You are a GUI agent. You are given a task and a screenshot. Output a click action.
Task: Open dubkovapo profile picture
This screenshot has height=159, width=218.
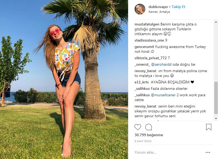tap(140, 9)
